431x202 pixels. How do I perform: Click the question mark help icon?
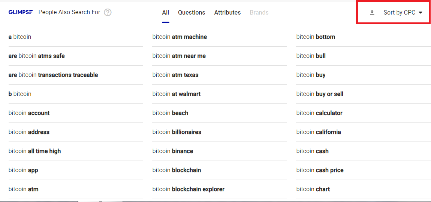point(108,12)
